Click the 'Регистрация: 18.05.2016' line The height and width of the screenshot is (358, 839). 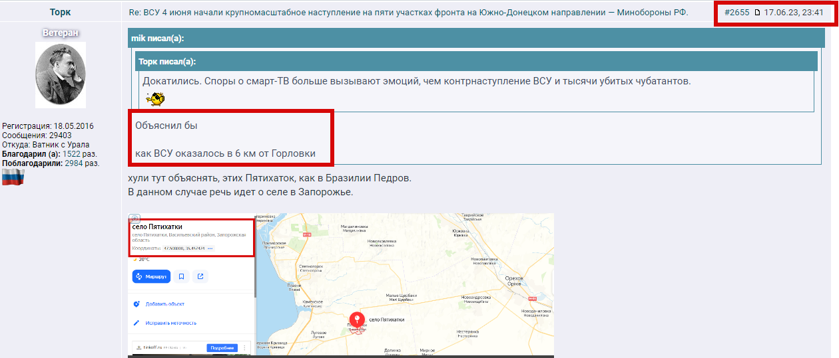click(48, 126)
